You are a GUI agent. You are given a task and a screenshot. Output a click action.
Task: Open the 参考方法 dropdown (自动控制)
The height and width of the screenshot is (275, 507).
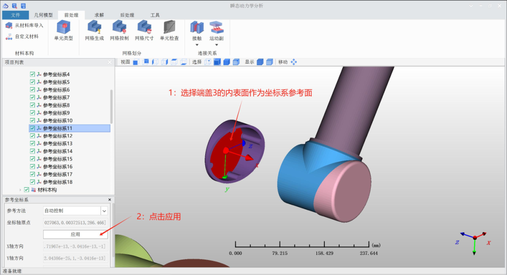pos(104,211)
